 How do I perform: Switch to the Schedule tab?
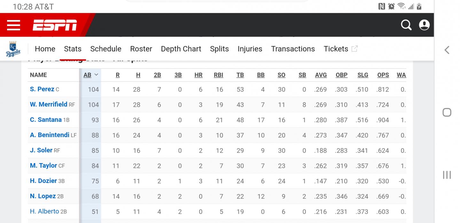point(106,49)
